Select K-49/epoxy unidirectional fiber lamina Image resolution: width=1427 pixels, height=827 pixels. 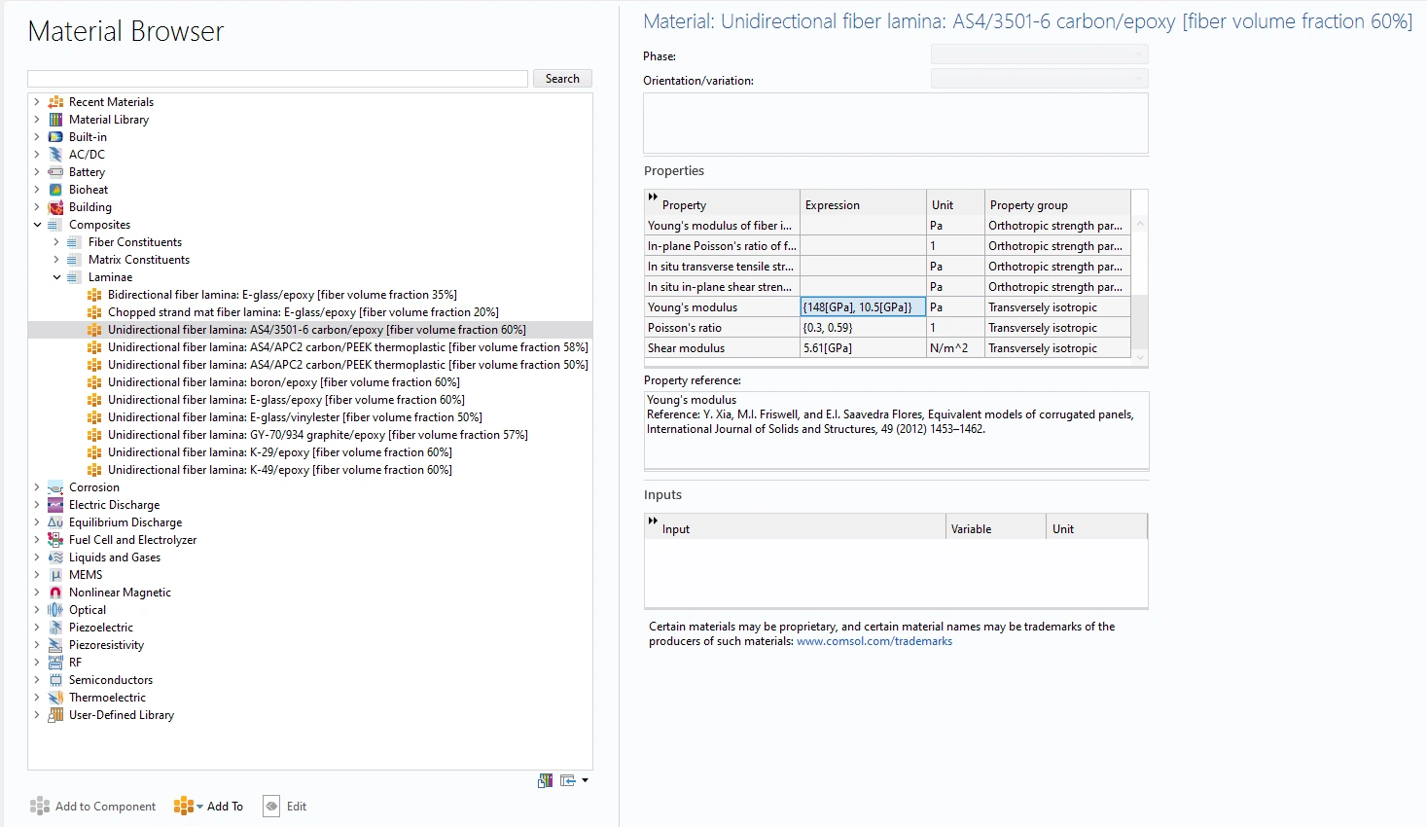(279, 470)
